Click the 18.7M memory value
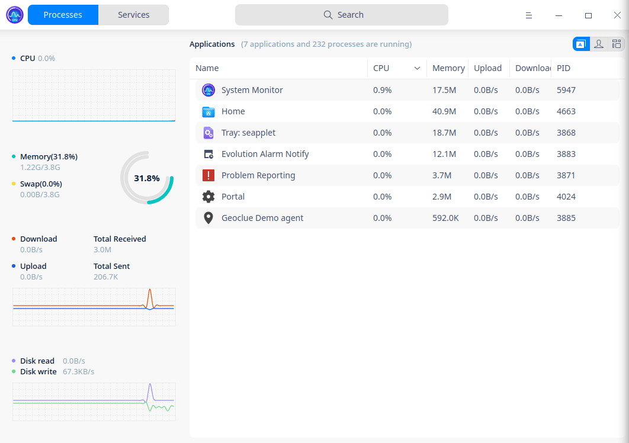The width and height of the screenshot is (629, 443). [x=444, y=133]
